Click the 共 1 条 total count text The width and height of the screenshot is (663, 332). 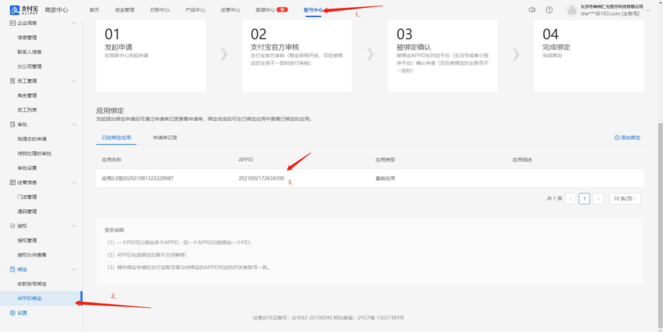click(554, 198)
